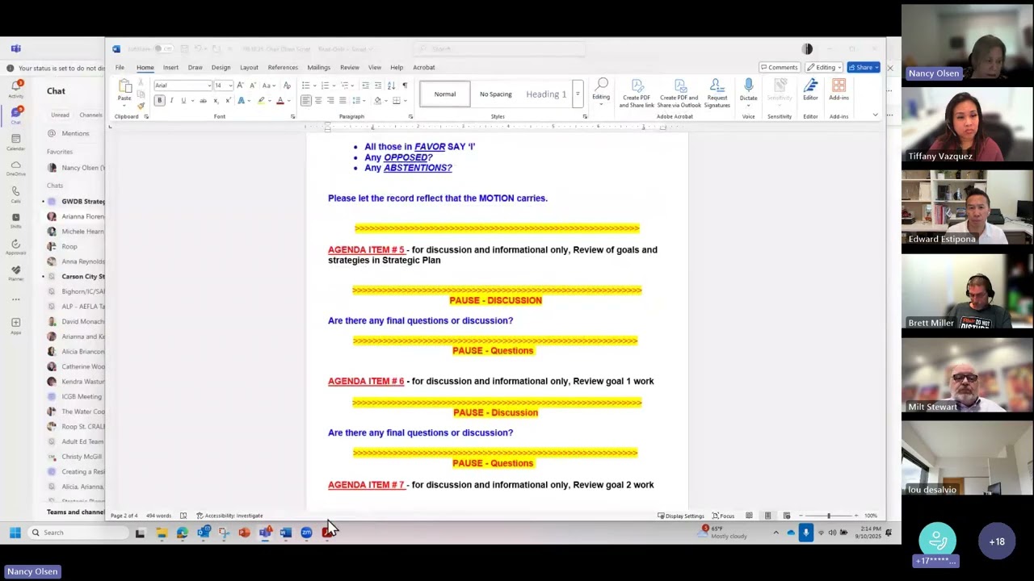
Task: Click Display Settings in status bar
Action: coord(680,516)
